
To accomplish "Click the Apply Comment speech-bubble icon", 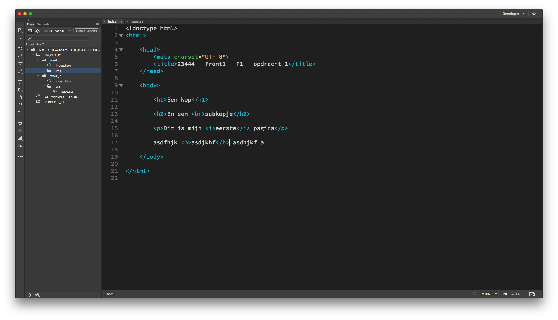I will (20, 82).
